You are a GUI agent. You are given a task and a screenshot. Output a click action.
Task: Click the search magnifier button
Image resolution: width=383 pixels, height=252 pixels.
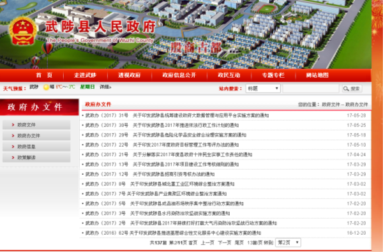tap(352, 89)
